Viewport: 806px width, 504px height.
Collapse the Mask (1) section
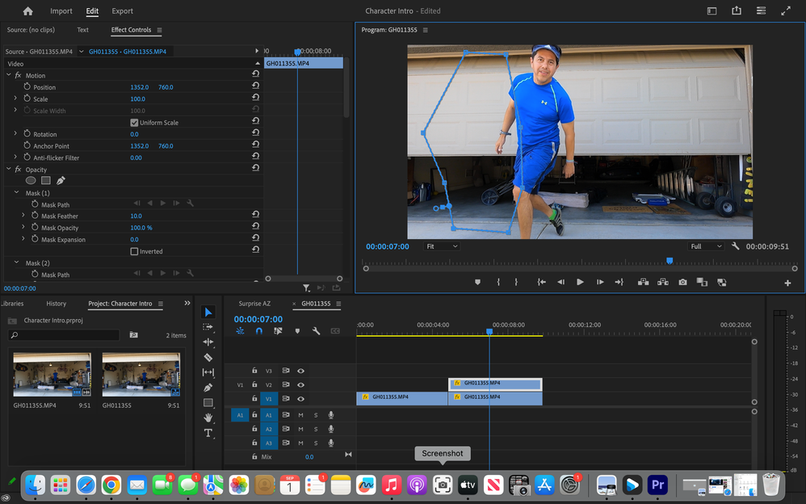[17, 193]
